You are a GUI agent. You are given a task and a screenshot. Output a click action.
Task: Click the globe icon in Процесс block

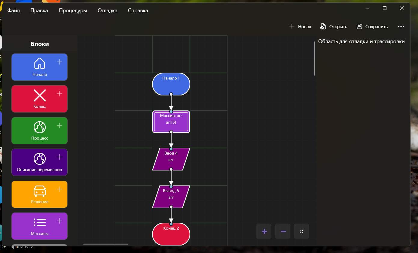point(40,127)
